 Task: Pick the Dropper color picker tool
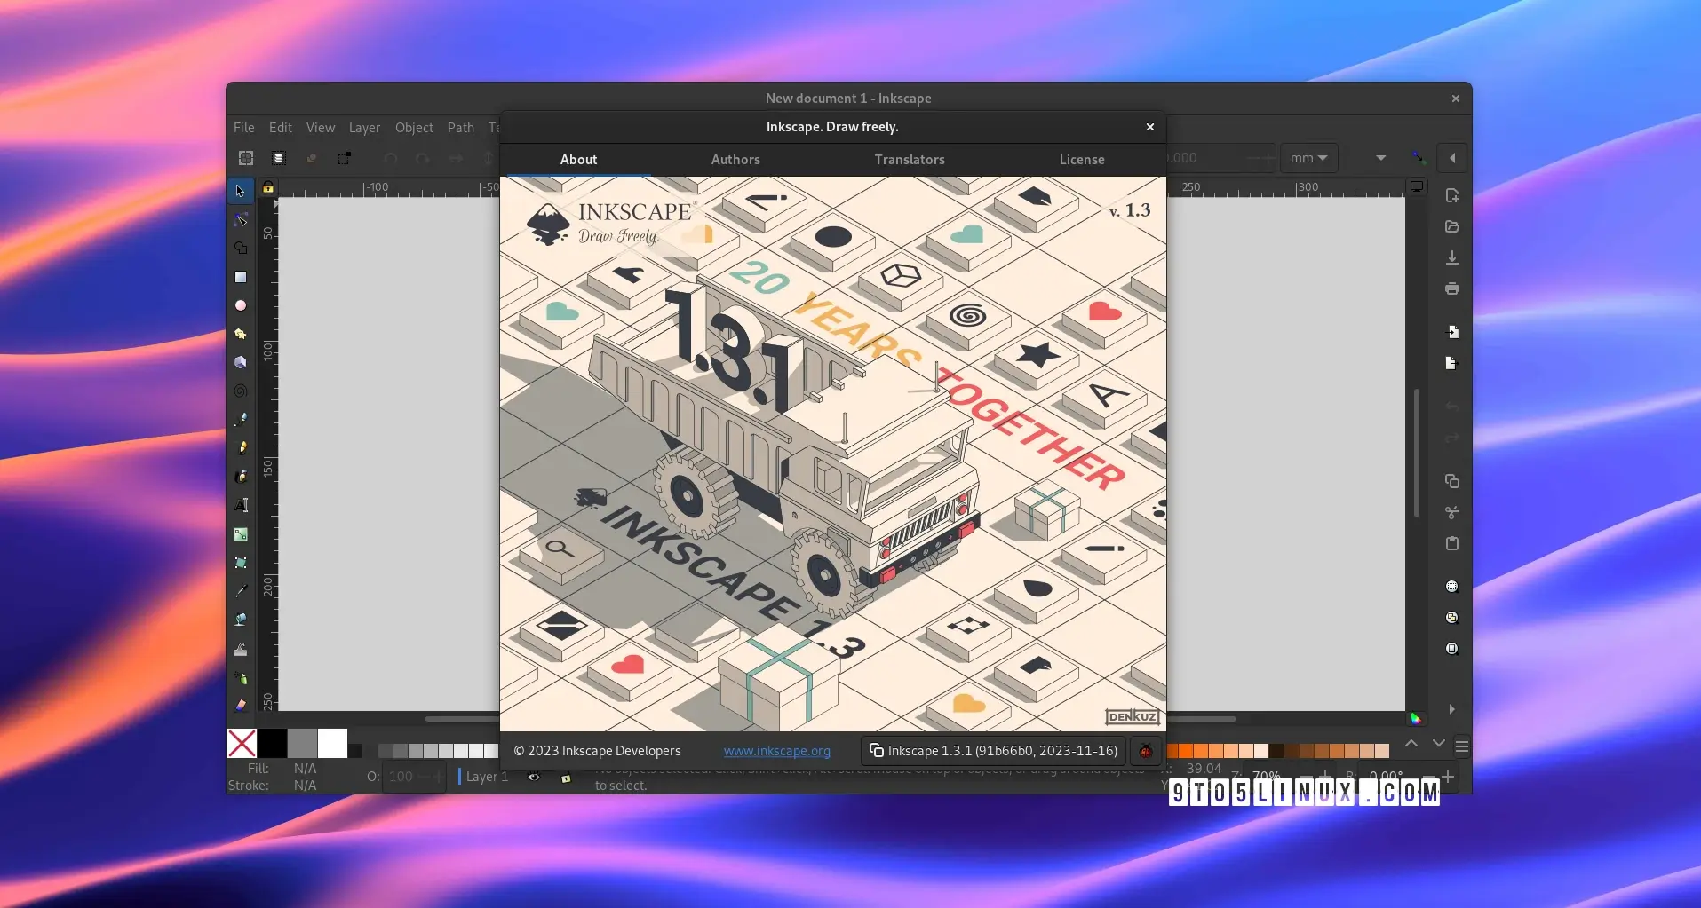(240, 591)
